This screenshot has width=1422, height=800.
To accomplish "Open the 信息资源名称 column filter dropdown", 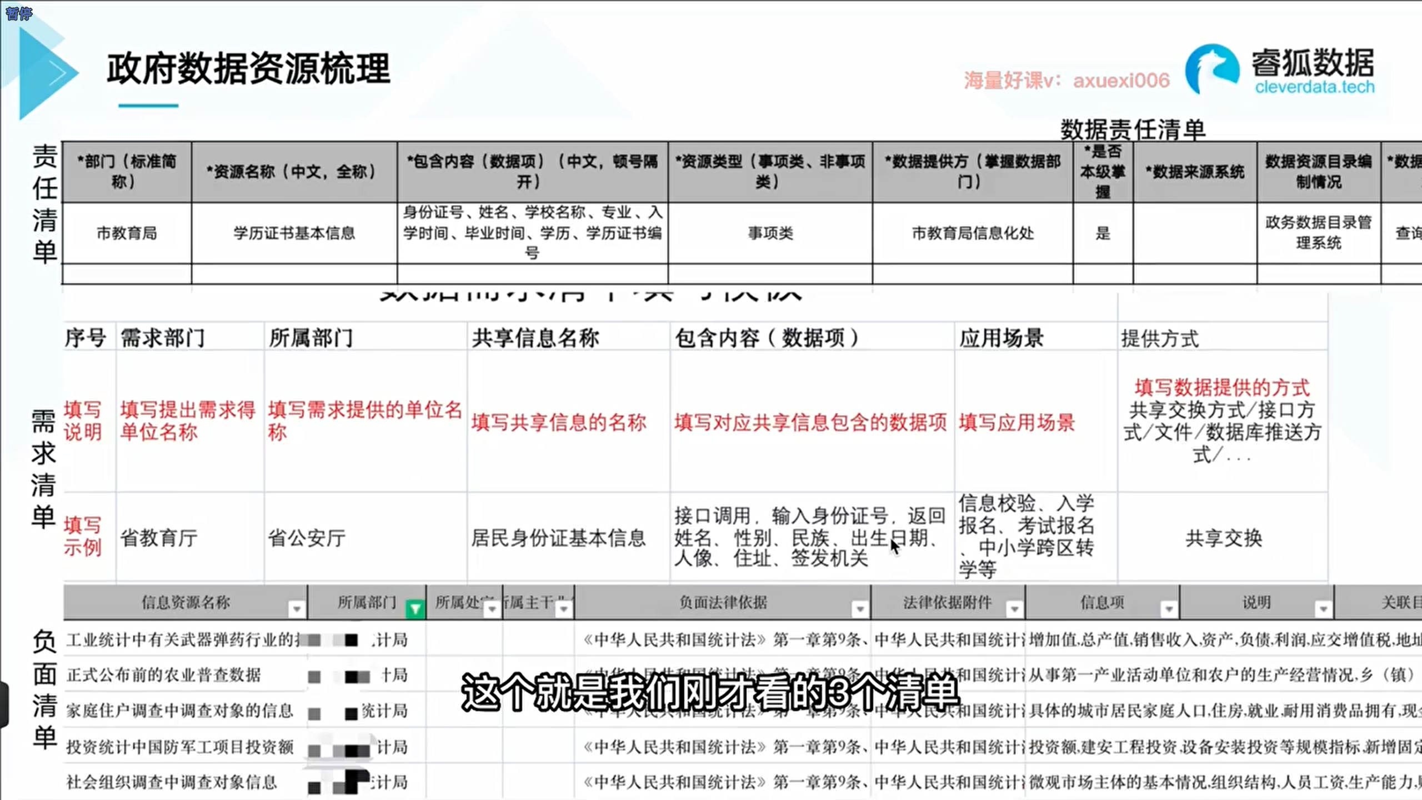I will click(x=297, y=609).
